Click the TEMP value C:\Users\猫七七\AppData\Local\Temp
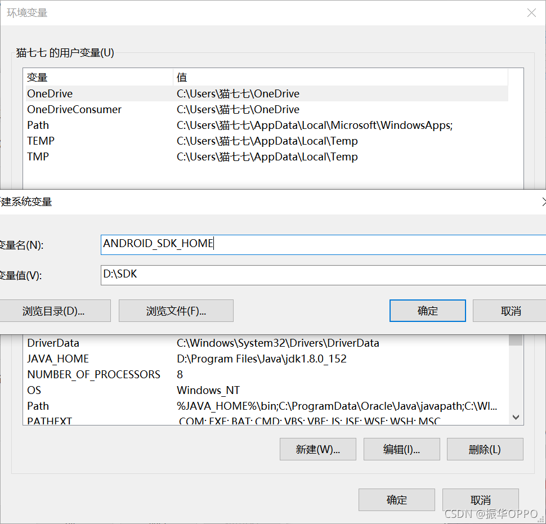This screenshot has height=524, width=546. [267, 141]
